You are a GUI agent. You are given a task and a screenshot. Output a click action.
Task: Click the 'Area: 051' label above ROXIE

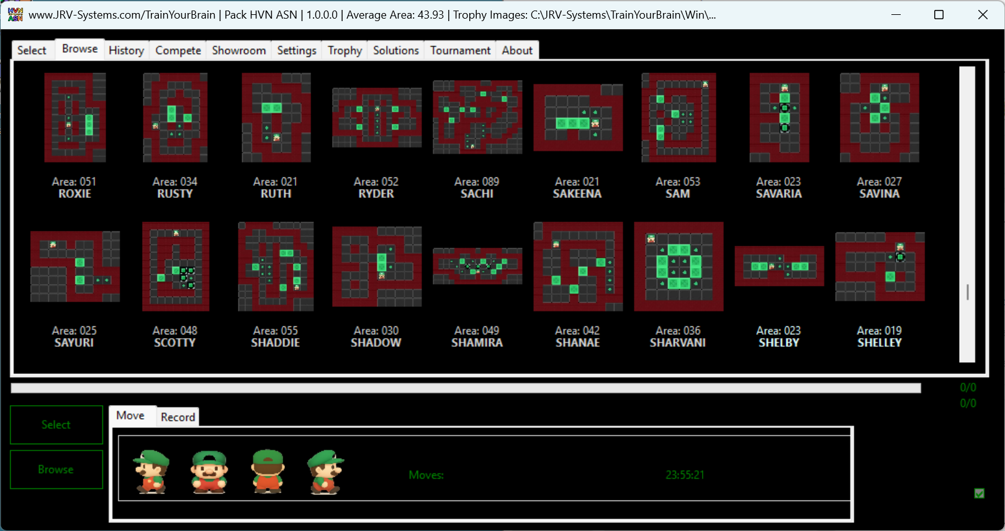pyautogui.click(x=74, y=182)
